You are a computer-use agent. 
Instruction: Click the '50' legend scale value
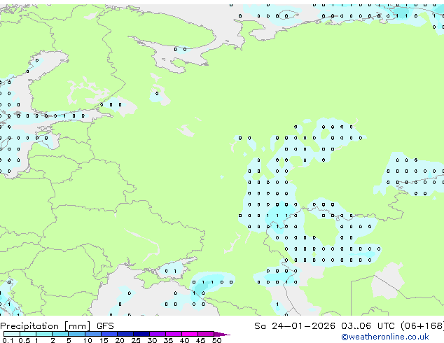[216, 340]
